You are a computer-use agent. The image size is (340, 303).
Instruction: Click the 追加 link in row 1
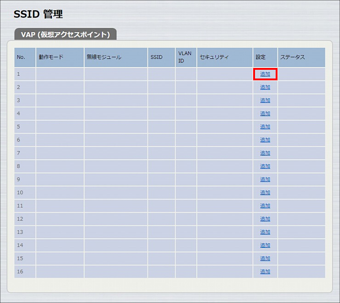tap(265, 74)
